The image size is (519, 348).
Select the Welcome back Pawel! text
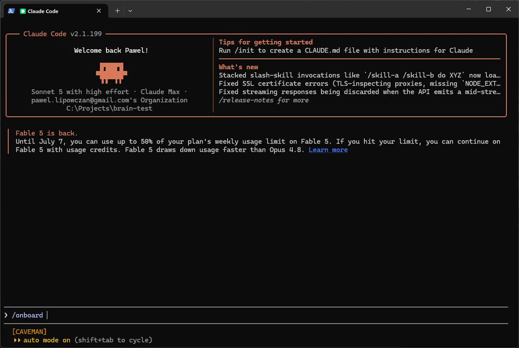tap(111, 50)
